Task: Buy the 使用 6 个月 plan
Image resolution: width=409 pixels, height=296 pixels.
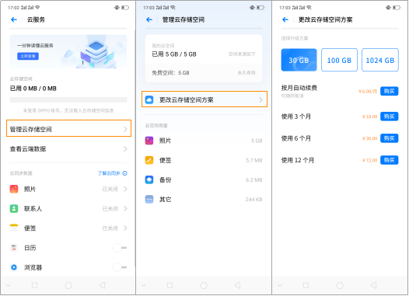Action: (x=390, y=138)
